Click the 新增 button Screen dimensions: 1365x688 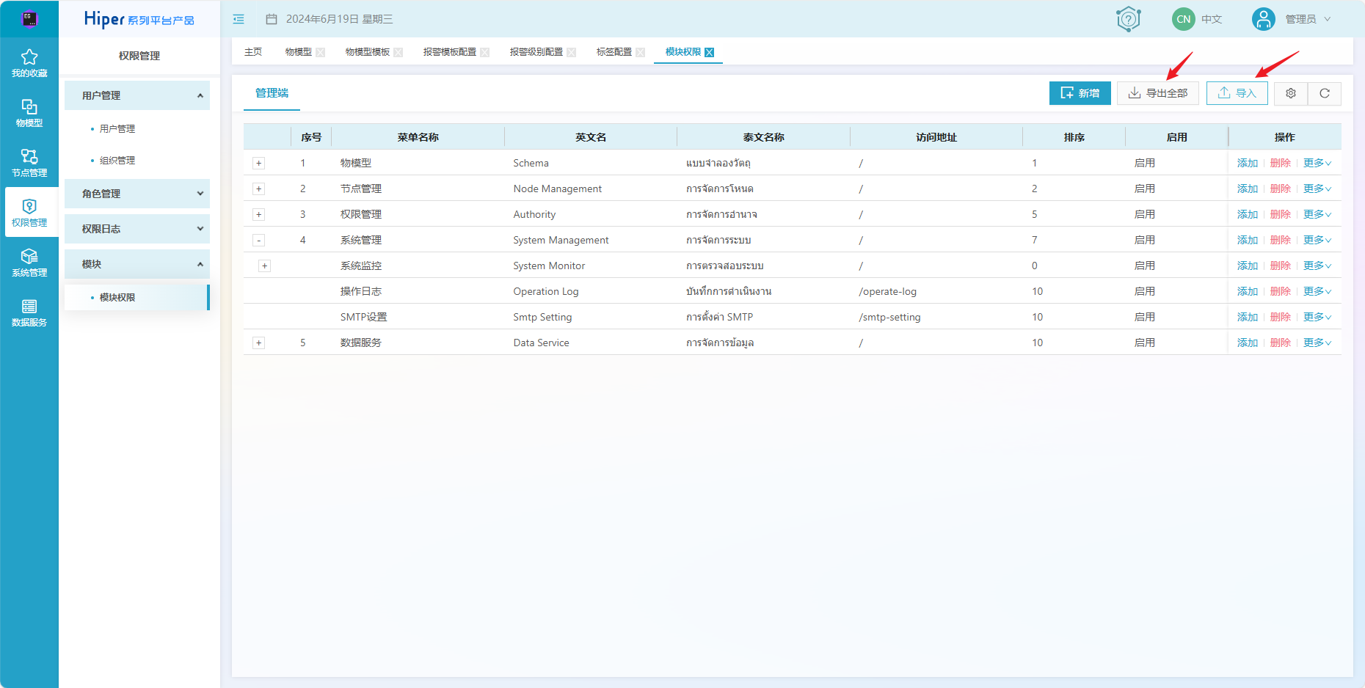[x=1080, y=93]
